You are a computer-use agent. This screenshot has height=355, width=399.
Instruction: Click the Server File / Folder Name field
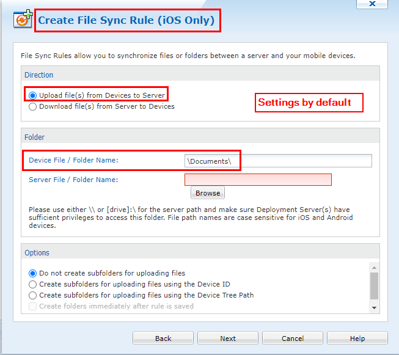coord(258,180)
